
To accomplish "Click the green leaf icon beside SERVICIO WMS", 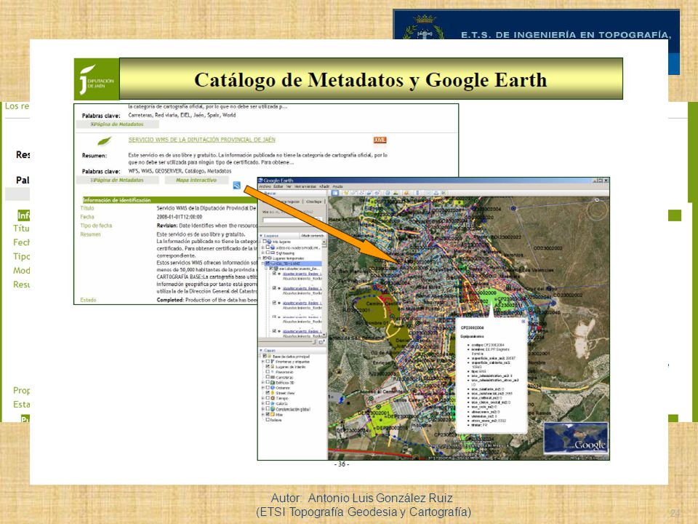I will pos(105,141).
